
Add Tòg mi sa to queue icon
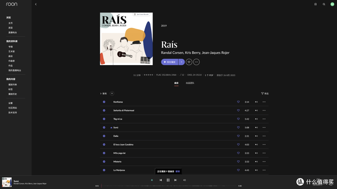(x=256, y=119)
